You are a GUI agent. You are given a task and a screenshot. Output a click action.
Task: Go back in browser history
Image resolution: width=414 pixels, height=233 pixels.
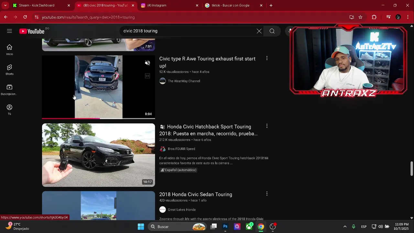(6, 17)
